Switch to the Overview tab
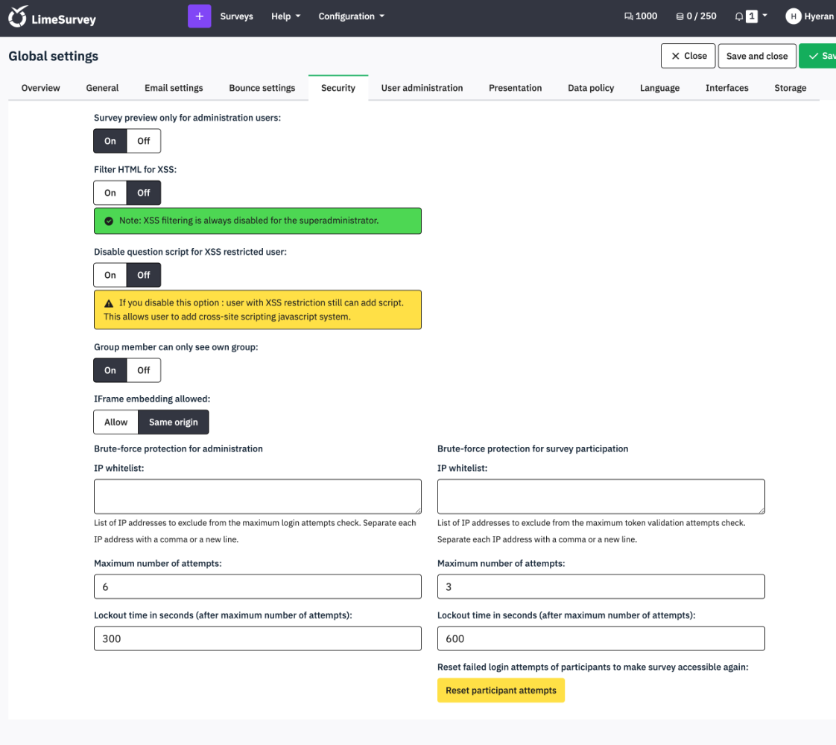Screen dimensions: 836x745 pyautogui.click(x=40, y=88)
